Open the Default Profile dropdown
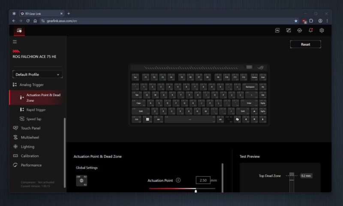 37,74
